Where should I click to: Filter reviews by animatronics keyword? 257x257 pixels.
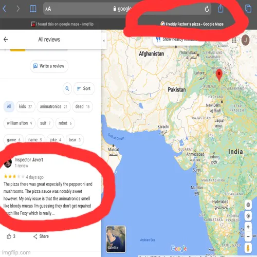[x=53, y=106]
